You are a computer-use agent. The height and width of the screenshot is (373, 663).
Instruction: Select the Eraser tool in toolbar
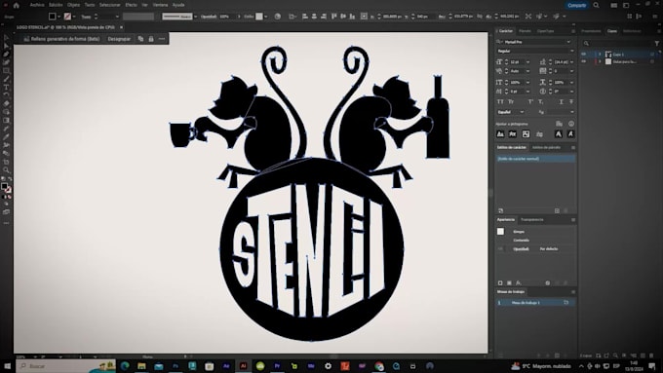[x=6, y=103]
